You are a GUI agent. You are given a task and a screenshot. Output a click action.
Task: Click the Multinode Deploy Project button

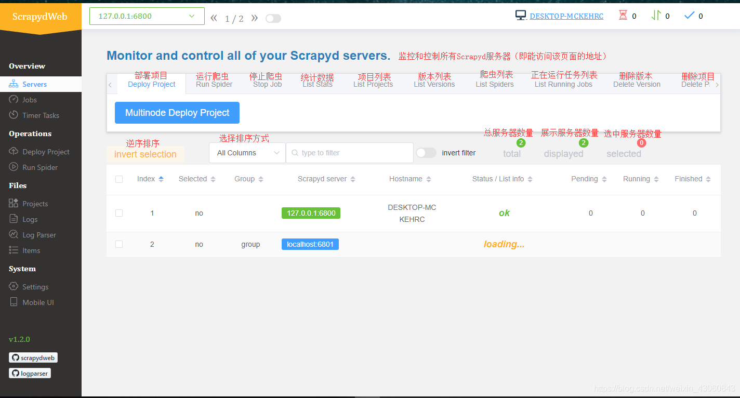(x=177, y=113)
